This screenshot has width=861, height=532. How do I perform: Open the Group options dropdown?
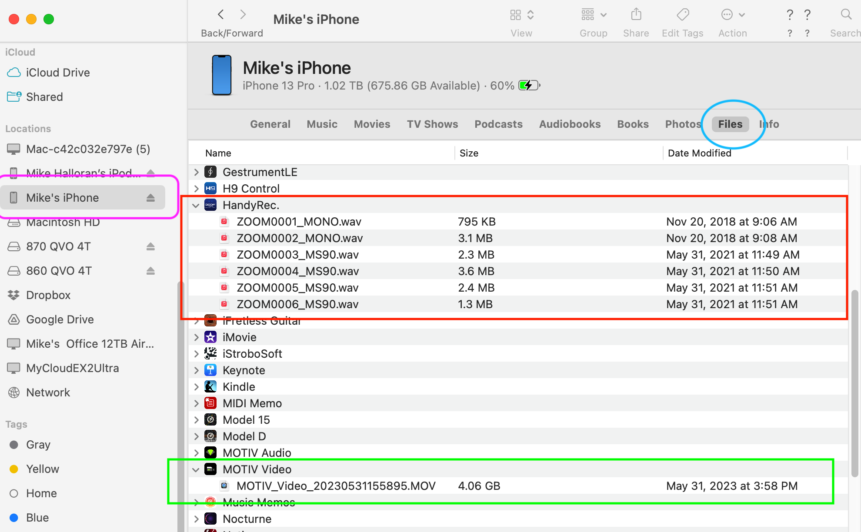click(594, 15)
